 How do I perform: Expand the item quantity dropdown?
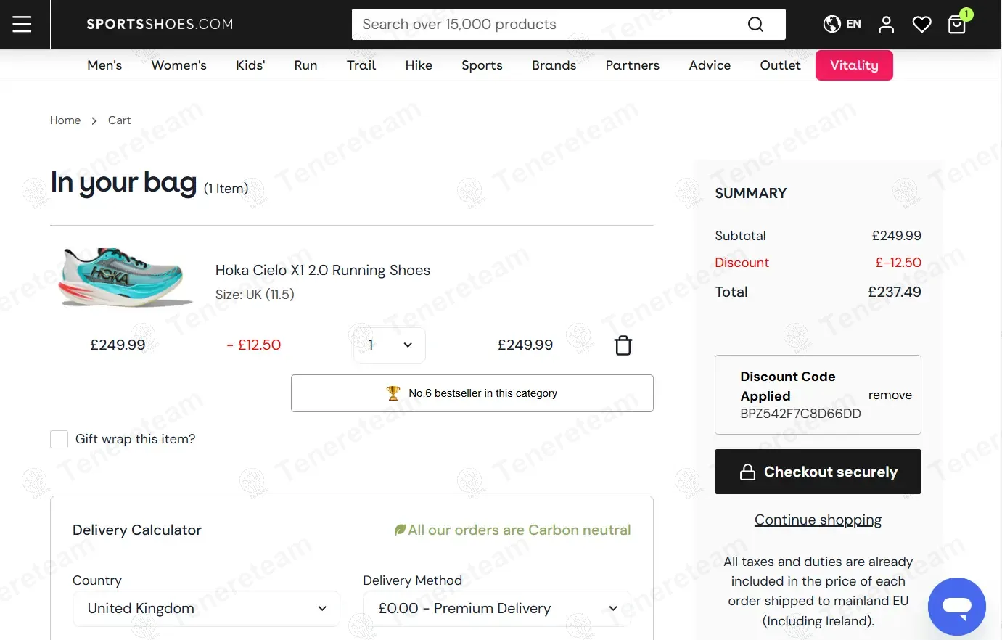tap(390, 345)
